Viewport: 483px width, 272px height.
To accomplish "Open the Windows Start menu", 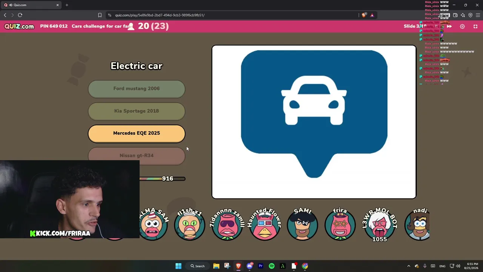I will (178, 266).
